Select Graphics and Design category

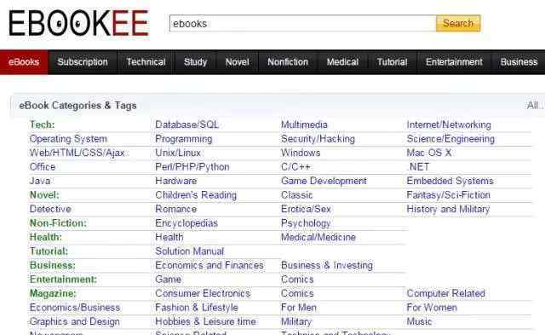pos(75,321)
